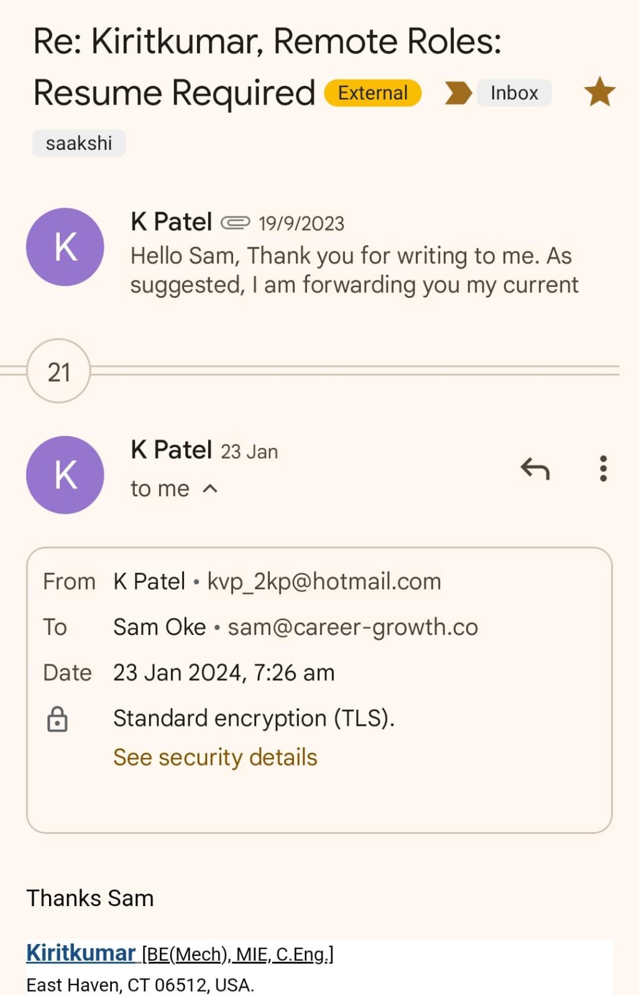Click the paperclip attachment icon
Viewport: 639px width, 995px height.
[x=236, y=223]
